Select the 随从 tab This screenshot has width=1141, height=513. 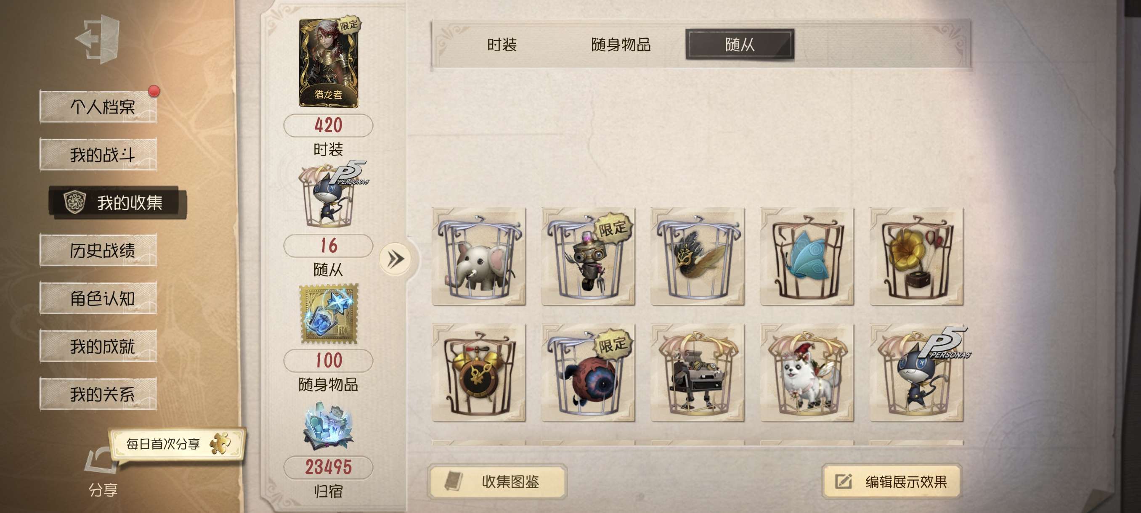point(740,44)
